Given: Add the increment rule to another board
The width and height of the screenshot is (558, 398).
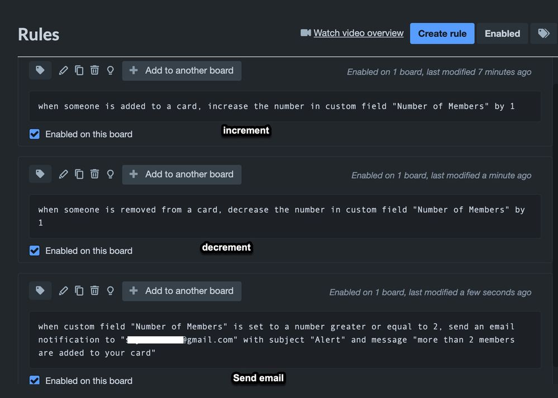Looking at the screenshot, I should click(x=182, y=70).
